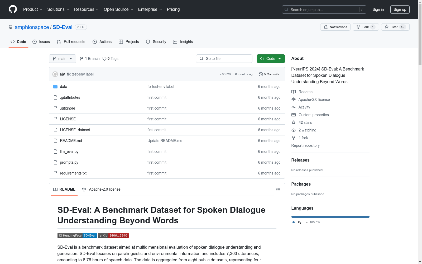The width and height of the screenshot is (422, 264).
Task: Open the 5 Commits link
Action: (x=269, y=74)
